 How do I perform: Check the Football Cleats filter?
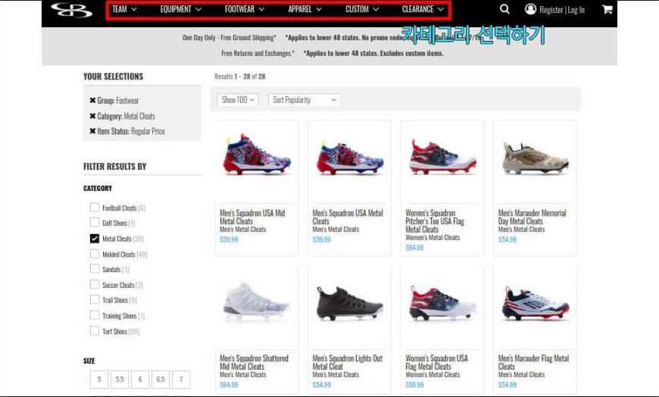[x=95, y=208]
